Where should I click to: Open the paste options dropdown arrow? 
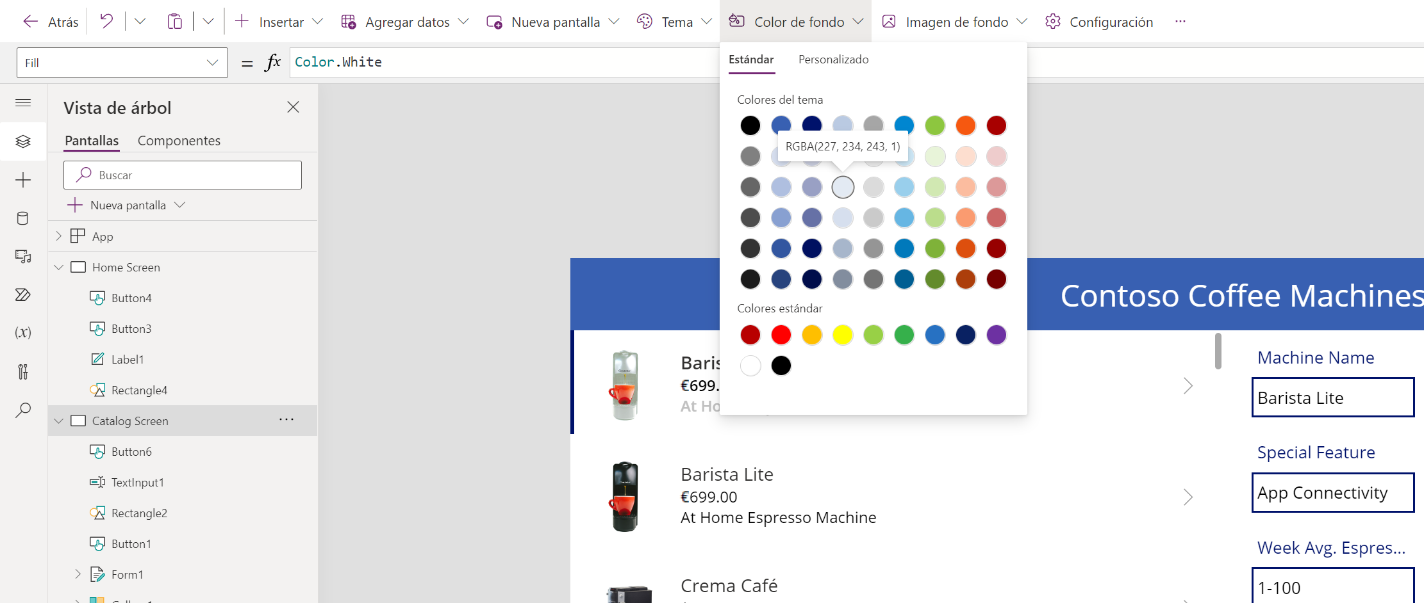tap(208, 22)
